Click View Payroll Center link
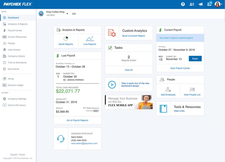Image resolution: width=225 pixels, height=162 pixels. (x=180, y=68)
